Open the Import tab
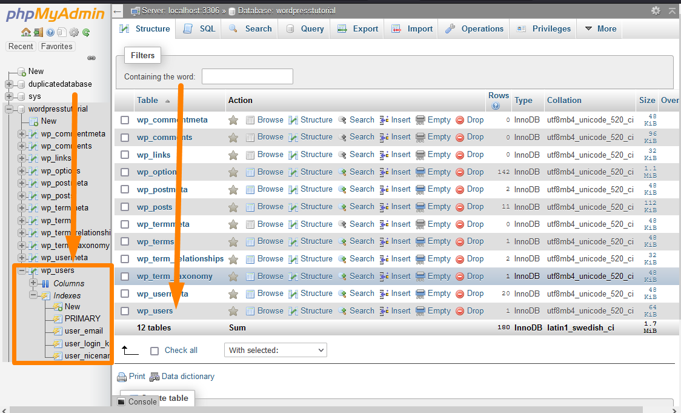Screen dimensions: 681x413 [x=412, y=29]
